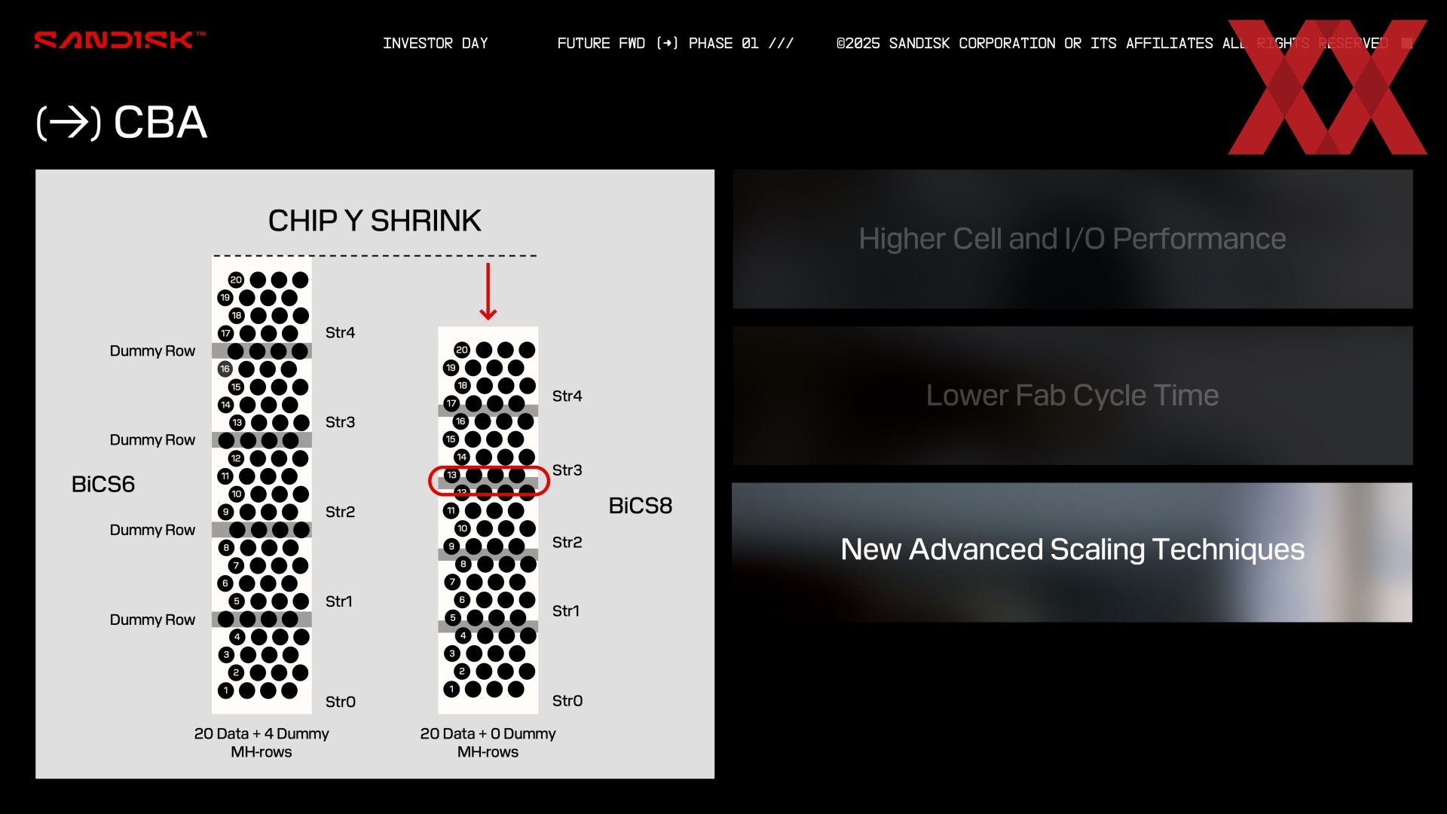Viewport: 1447px width, 814px height.
Task: Select the Lower Fab Cycle Time panel
Action: pyautogui.click(x=1072, y=396)
